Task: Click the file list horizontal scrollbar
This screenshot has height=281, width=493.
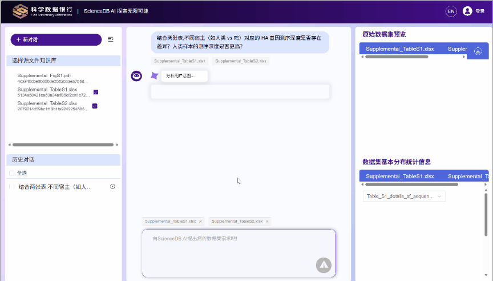Action: tap(63, 145)
